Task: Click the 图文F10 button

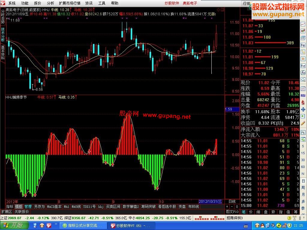Action: pos(232,212)
